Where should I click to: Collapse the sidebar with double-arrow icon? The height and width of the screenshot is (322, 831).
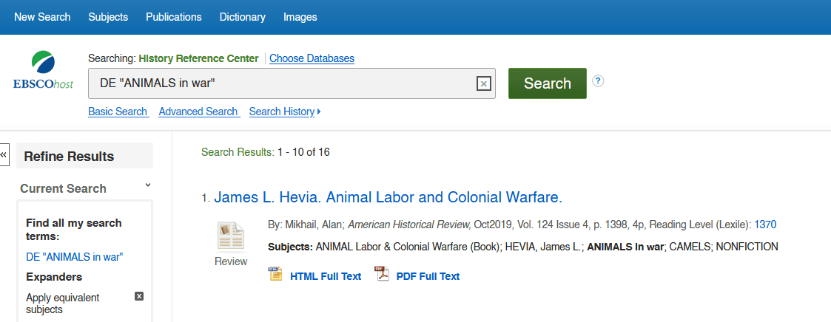(x=4, y=154)
